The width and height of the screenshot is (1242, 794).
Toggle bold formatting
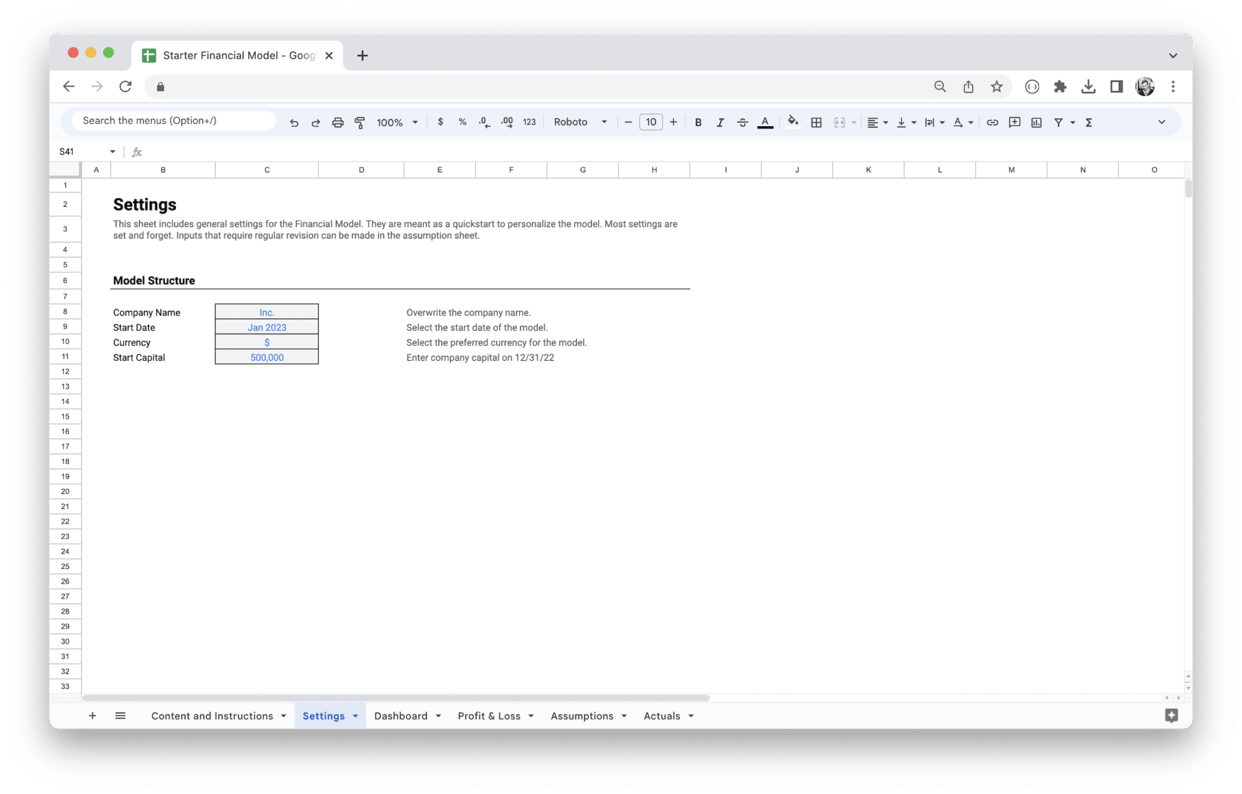pos(698,122)
